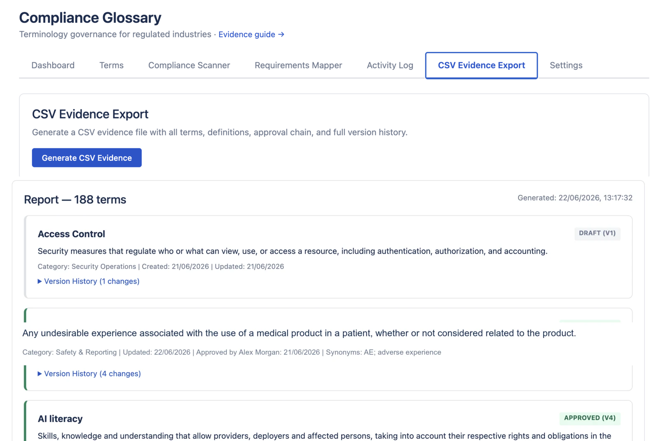
Task: Click the Approved by Alex Morgan metadata line
Action: (x=232, y=352)
